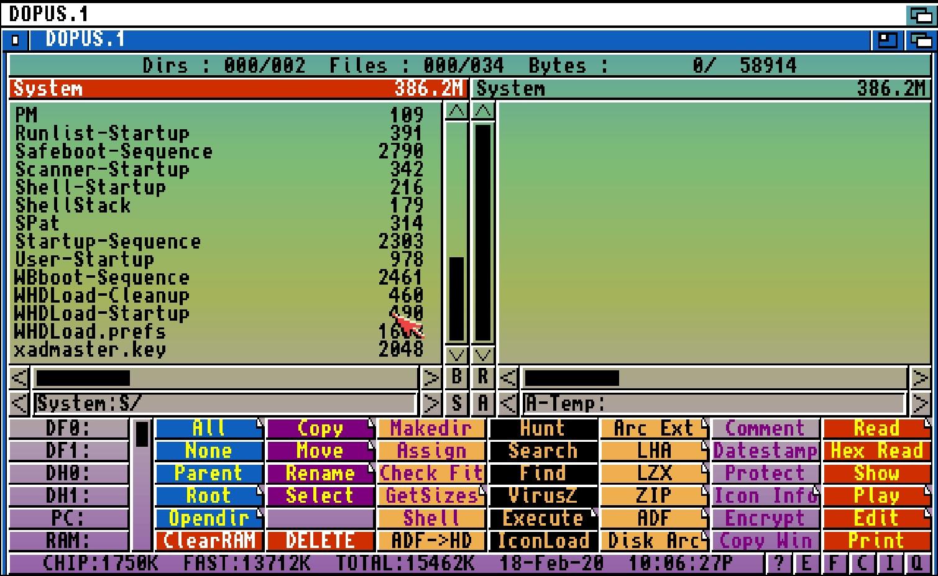Screen dimensions: 938x576
Task: Click right arrow beside System:S/ path field
Action: click(x=431, y=404)
